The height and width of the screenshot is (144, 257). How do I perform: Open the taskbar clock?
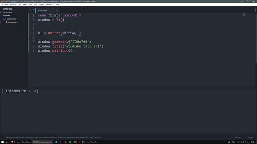(x=245, y=142)
